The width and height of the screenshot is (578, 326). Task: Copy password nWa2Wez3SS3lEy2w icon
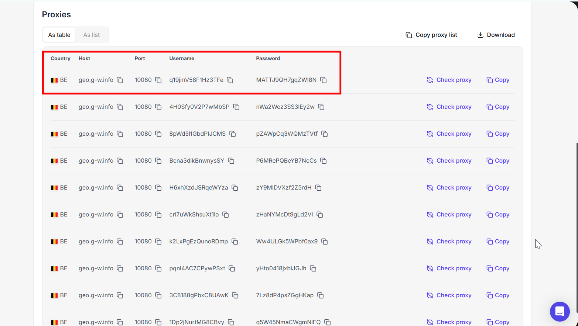click(x=321, y=107)
